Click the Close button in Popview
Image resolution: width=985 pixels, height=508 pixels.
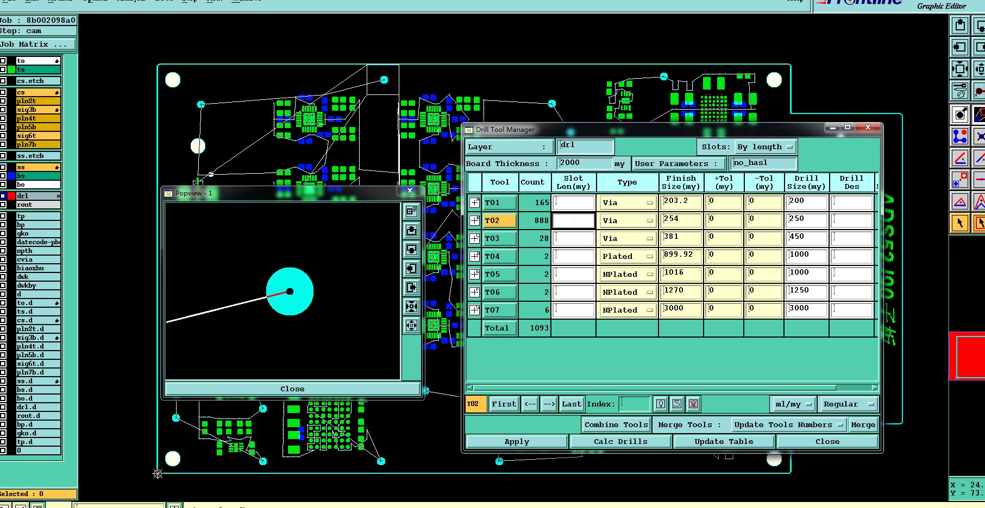[292, 389]
